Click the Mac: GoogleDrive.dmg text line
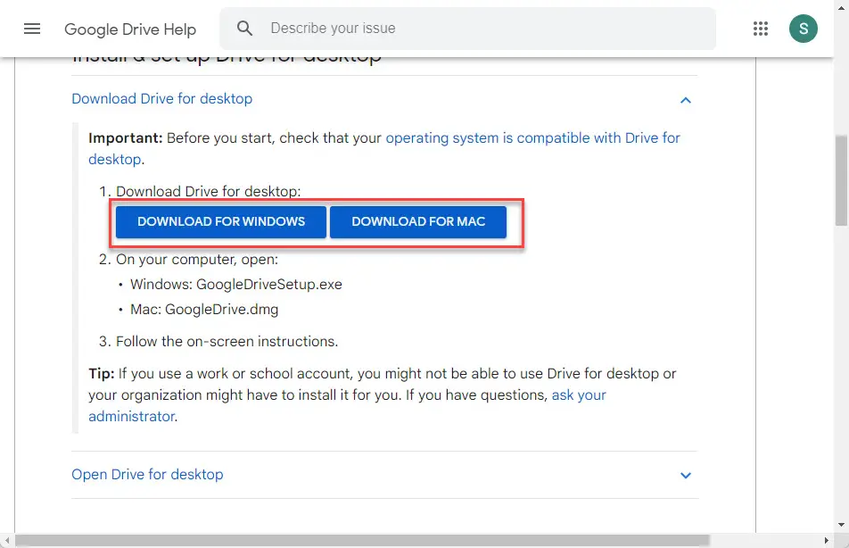 (204, 310)
